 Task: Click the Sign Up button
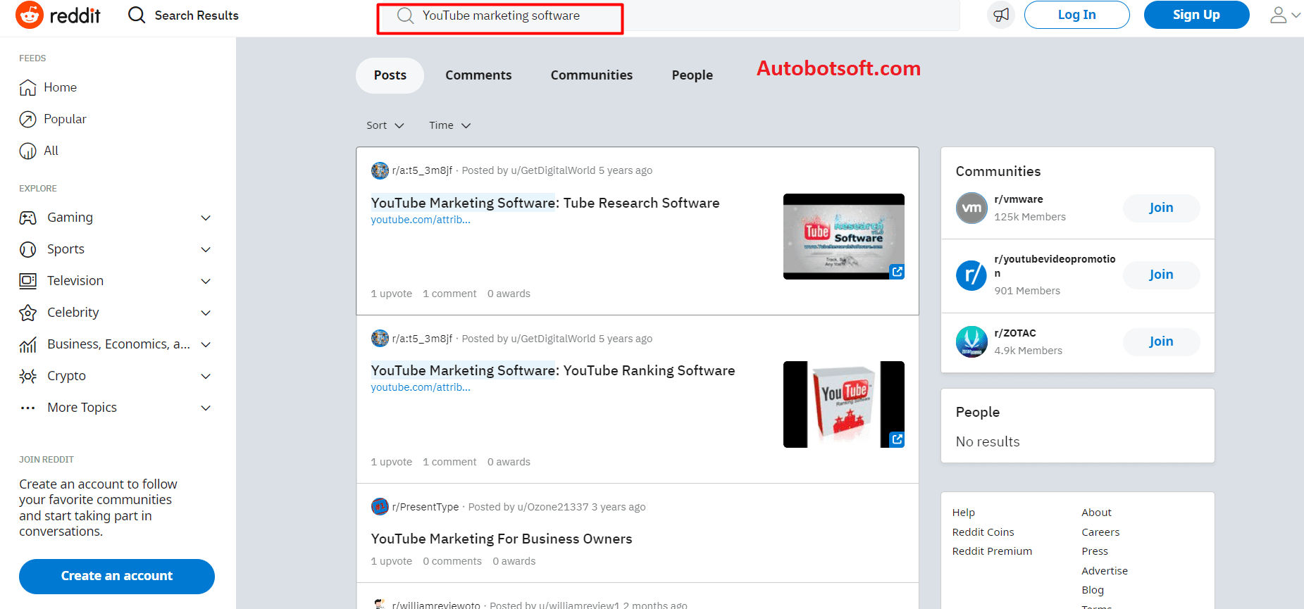coord(1196,15)
